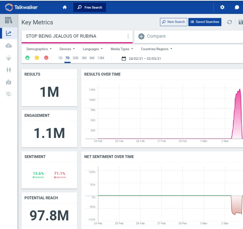Screen dimensions: 243x229
Task: Click the Talkwalker logo
Action: [x=21, y=7]
